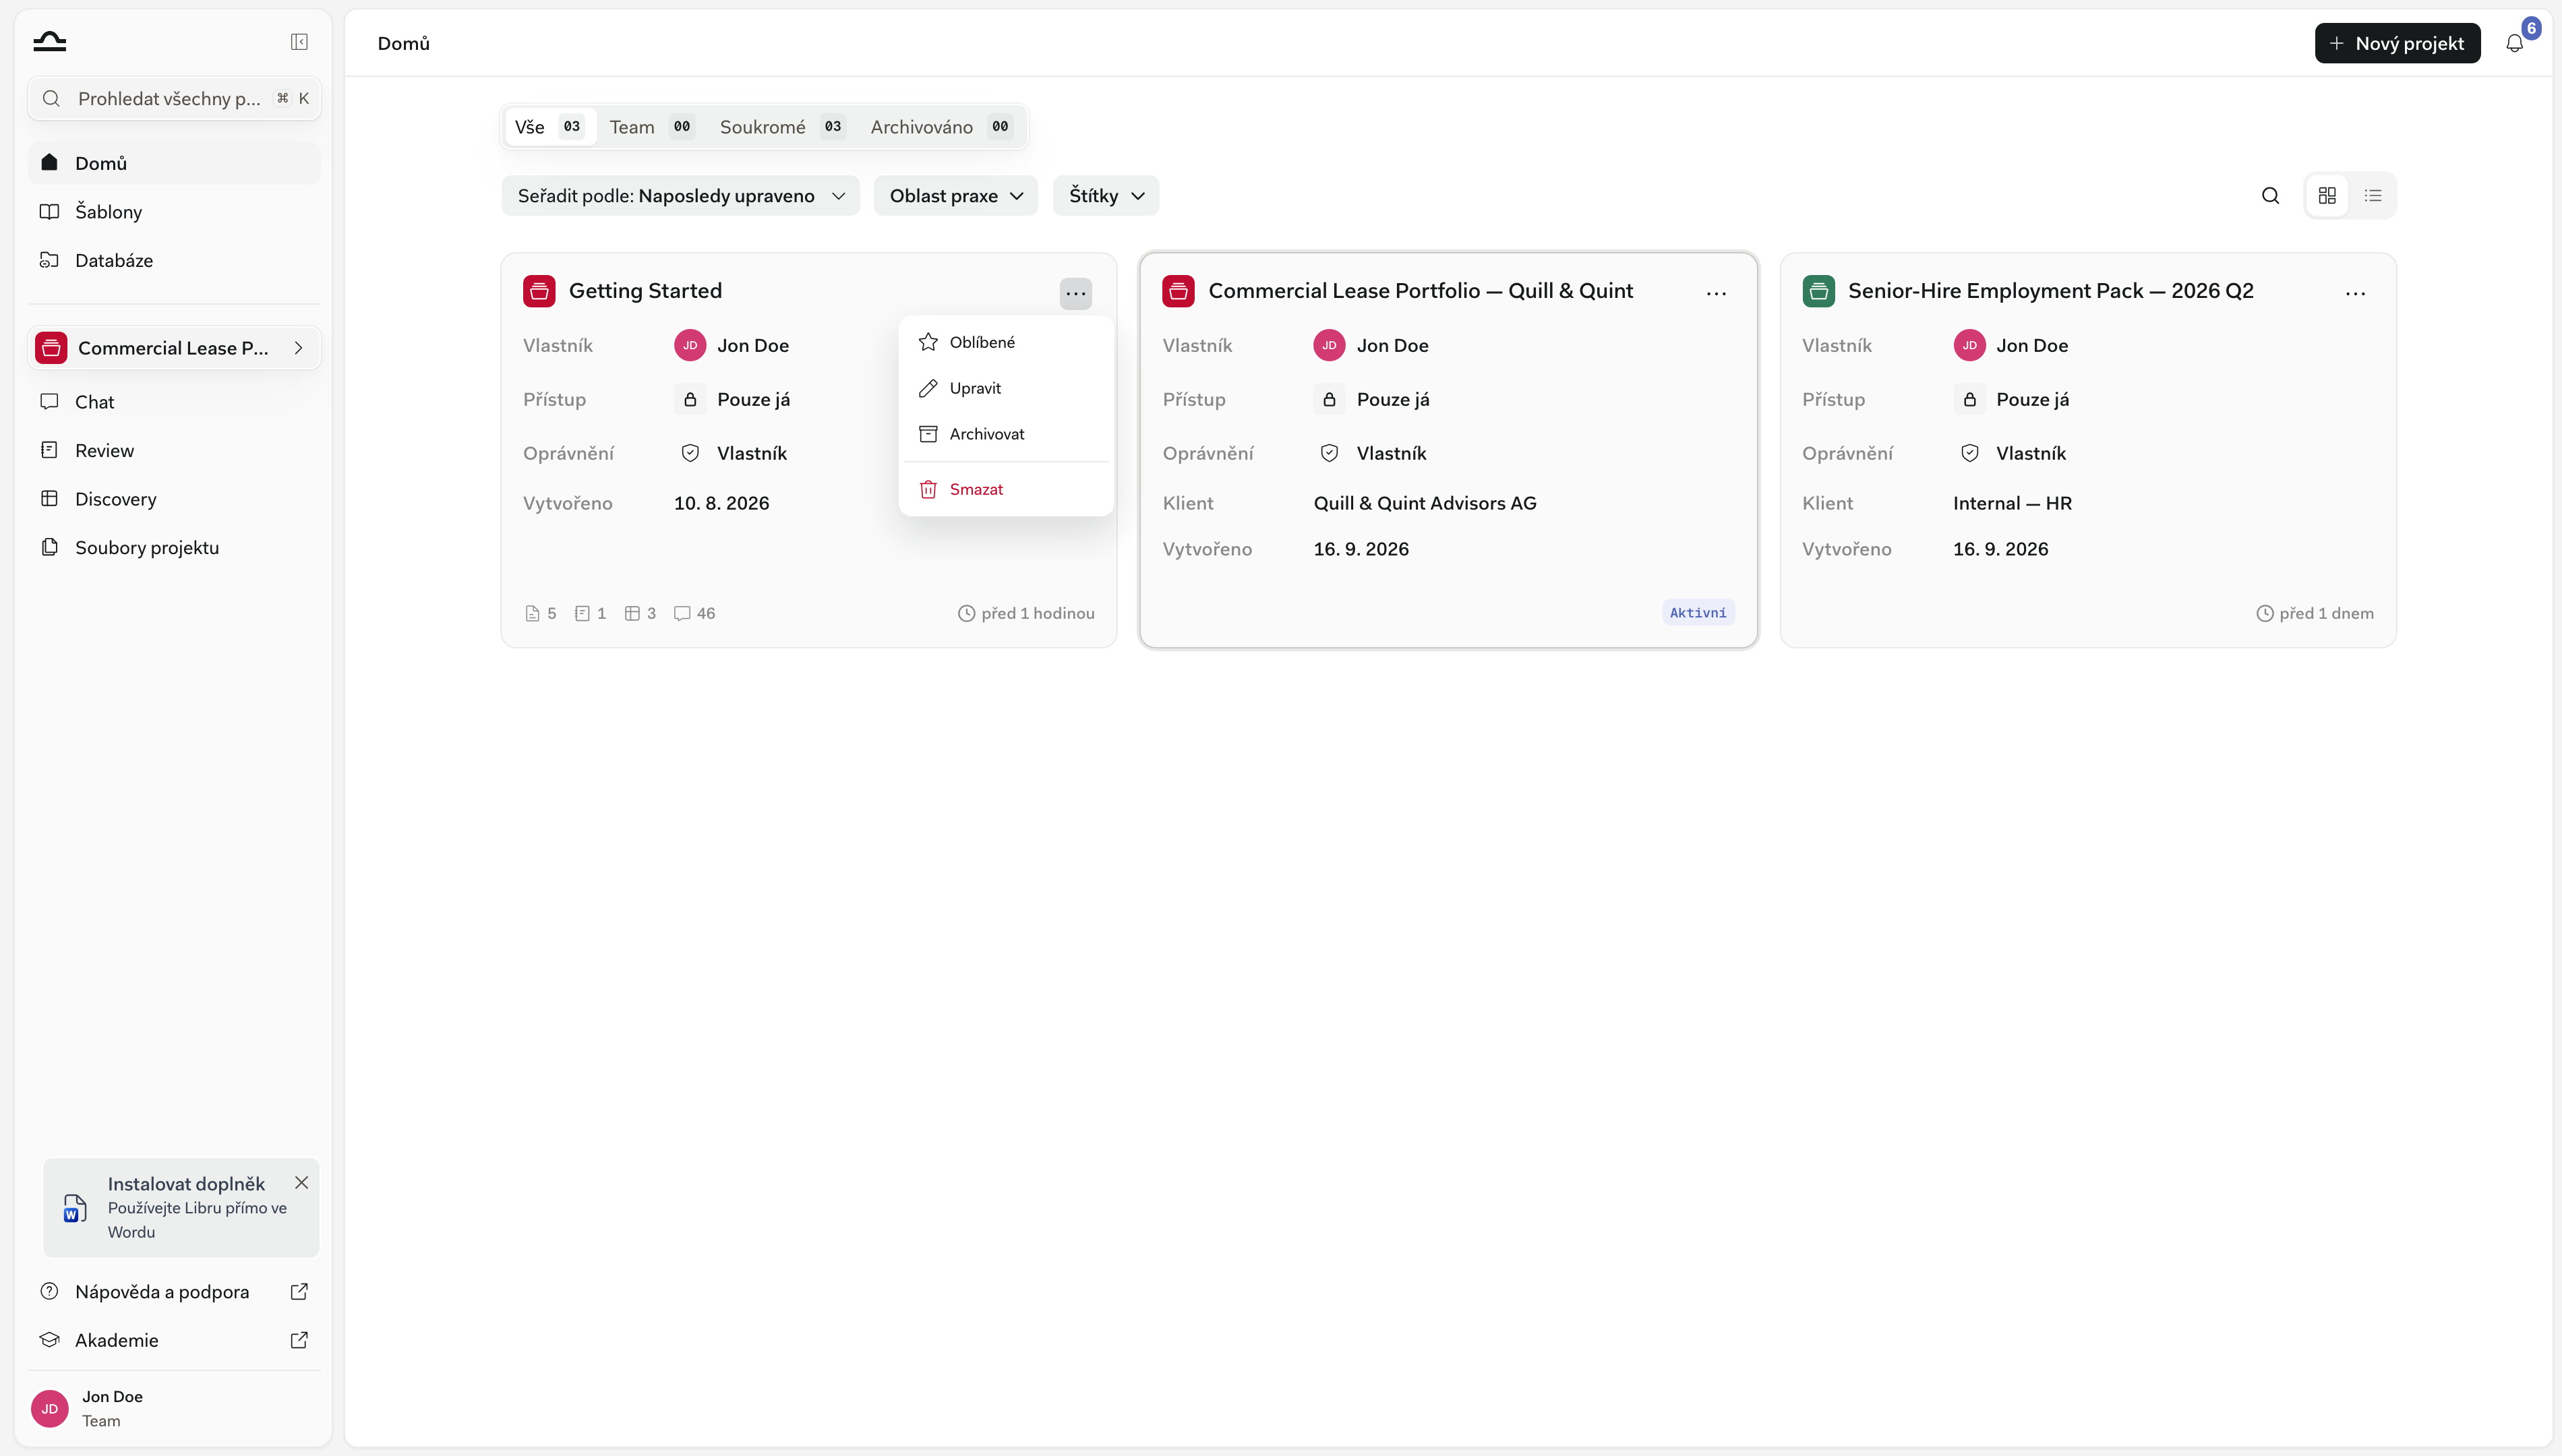The height and width of the screenshot is (1456, 2562).
Task: Open Nápověda a podpora link
Action: (174, 1291)
